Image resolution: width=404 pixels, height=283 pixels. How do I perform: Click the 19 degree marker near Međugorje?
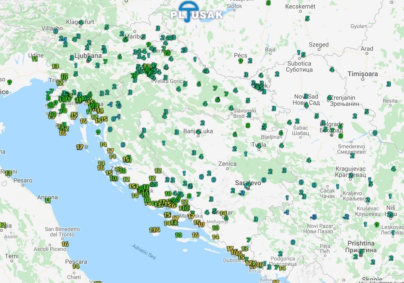click(201, 224)
